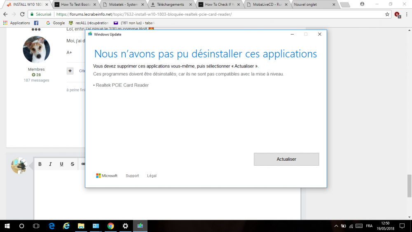Open the Action Center notifications icon

402,226
